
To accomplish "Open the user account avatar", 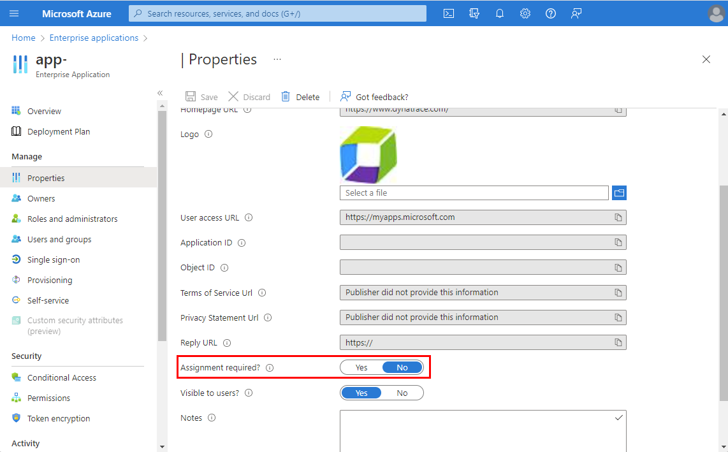I will 717,13.
